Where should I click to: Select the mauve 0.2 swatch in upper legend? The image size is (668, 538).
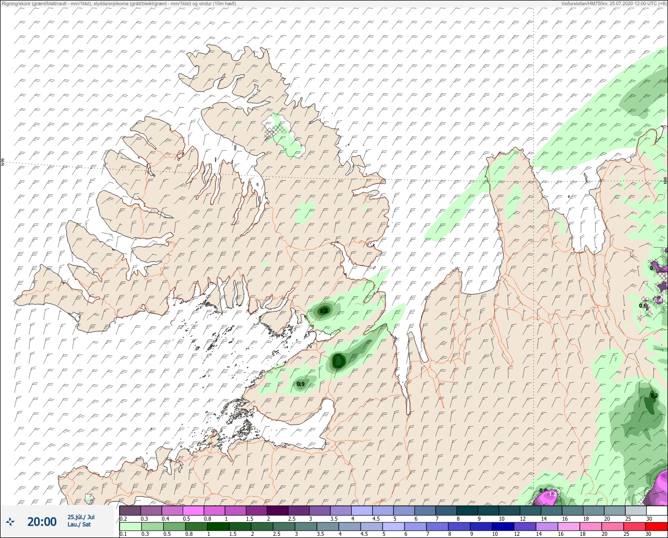point(130,510)
